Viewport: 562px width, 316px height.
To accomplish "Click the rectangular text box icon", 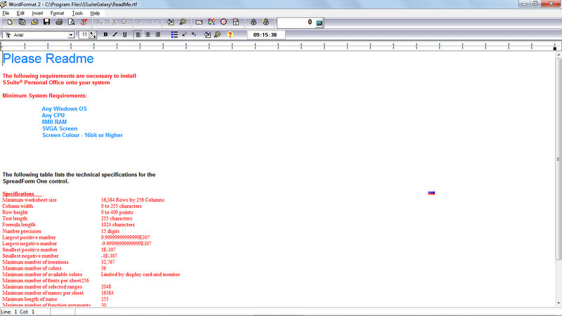I will [199, 22].
